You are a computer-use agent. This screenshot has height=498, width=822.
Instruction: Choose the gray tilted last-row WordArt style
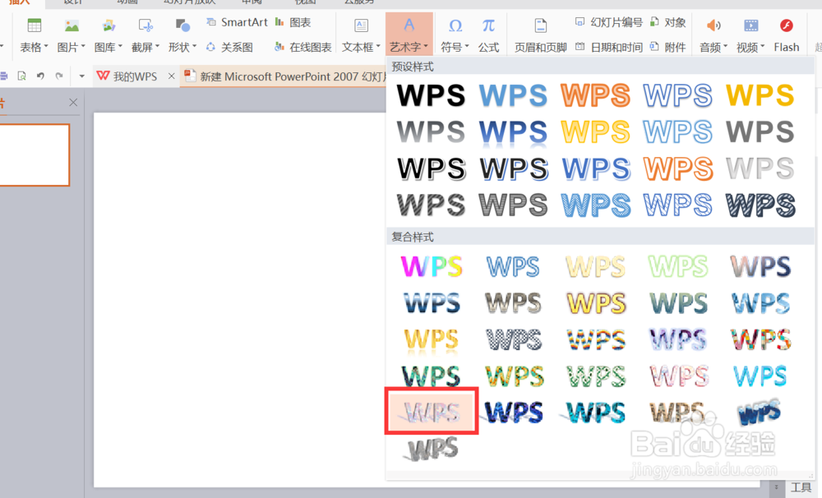431,449
